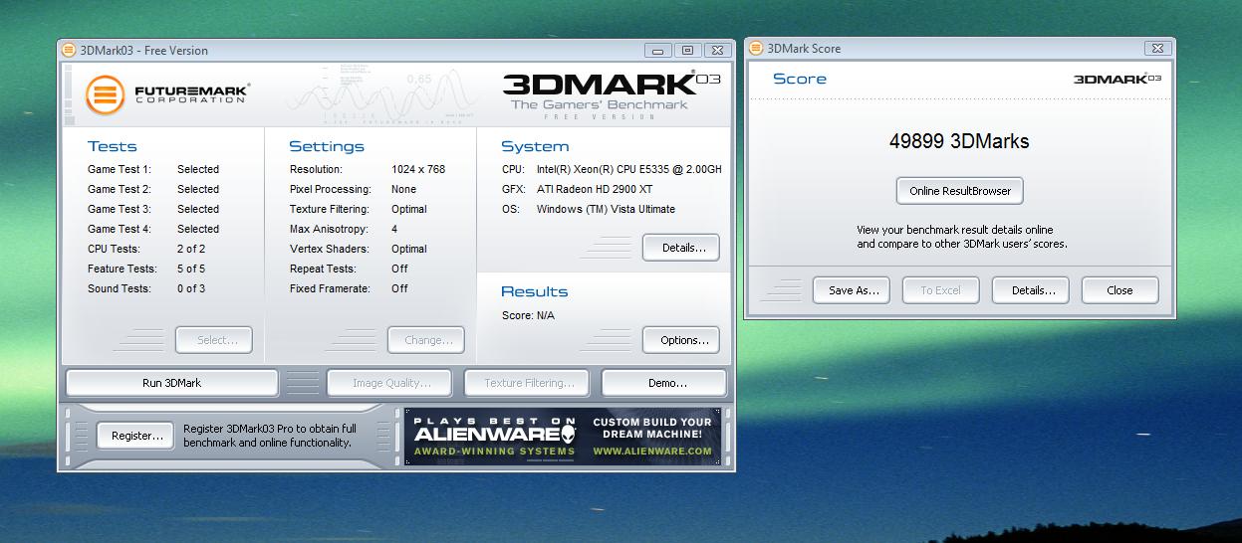The width and height of the screenshot is (1242, 543).
Task: Close the 3DMark03 main window
Action: (716, 50)
